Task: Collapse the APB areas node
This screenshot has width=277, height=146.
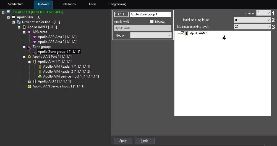Action: (24, 32)
